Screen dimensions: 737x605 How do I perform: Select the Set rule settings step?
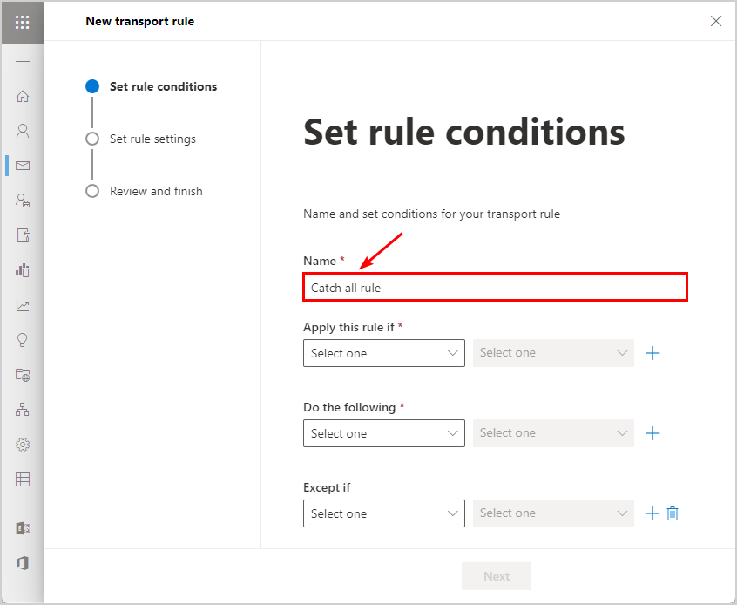pos(152,139)
